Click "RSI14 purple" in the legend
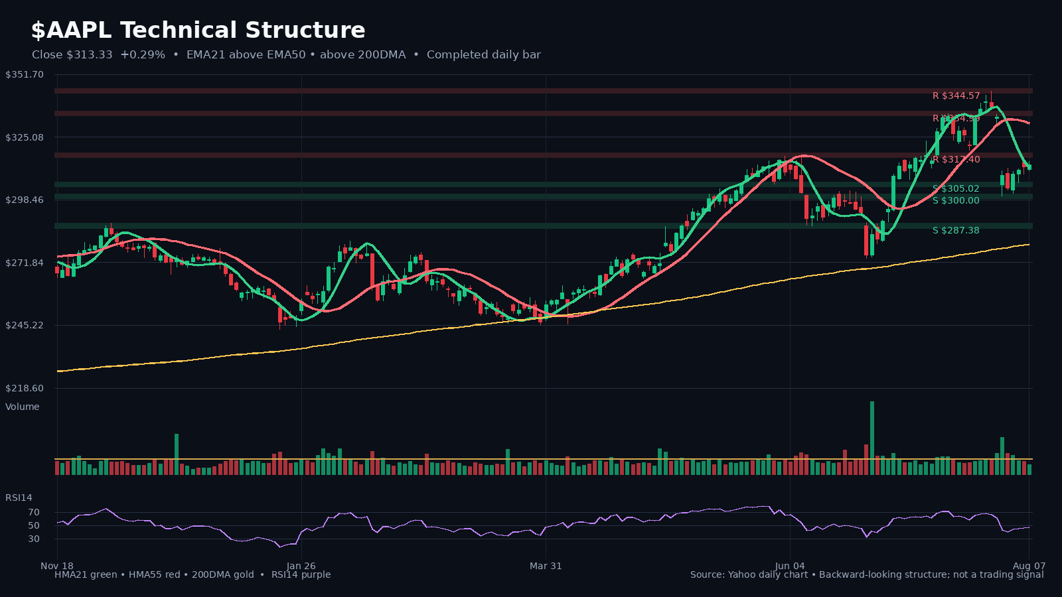 pyautogui.click(x=301, y=574)
